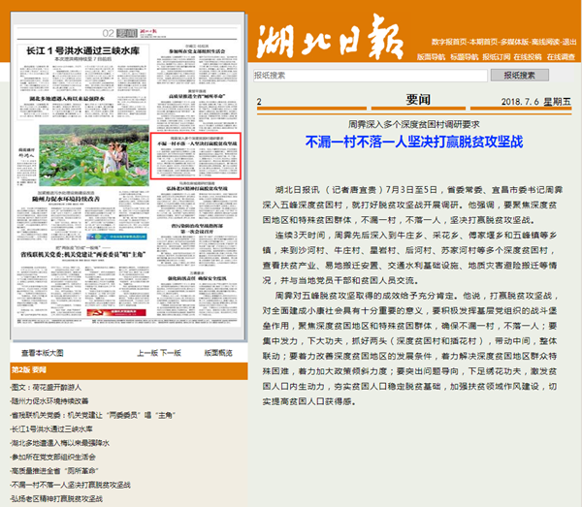Click 退出 to log out
The height and width of the screenshot is (507, 582).
coord(569,42)
